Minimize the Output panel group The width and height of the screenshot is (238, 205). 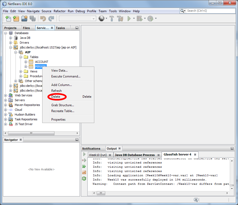[x=232, y=149]
